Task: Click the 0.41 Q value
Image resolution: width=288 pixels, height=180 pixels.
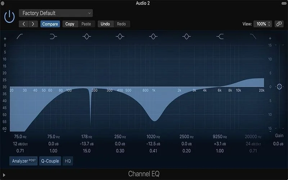Action: [153, 151]
